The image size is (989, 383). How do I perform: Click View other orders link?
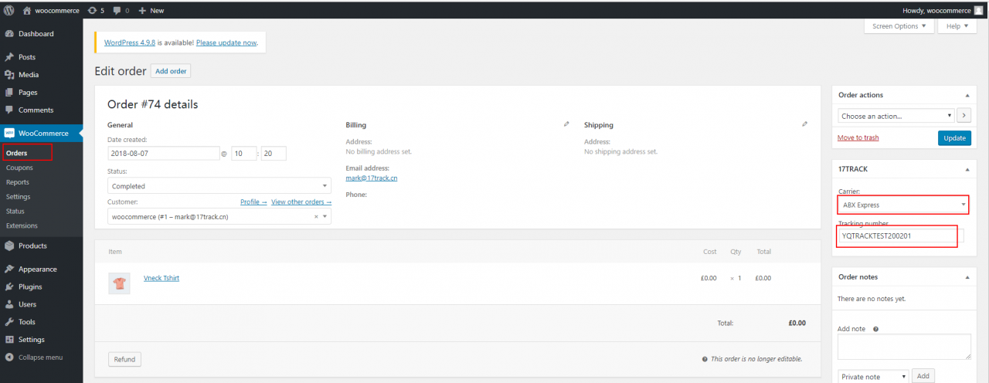coord(301,202)
